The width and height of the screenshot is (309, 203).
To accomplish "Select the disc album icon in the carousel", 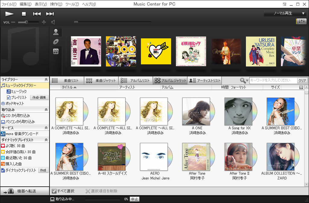I will point(56,42).
